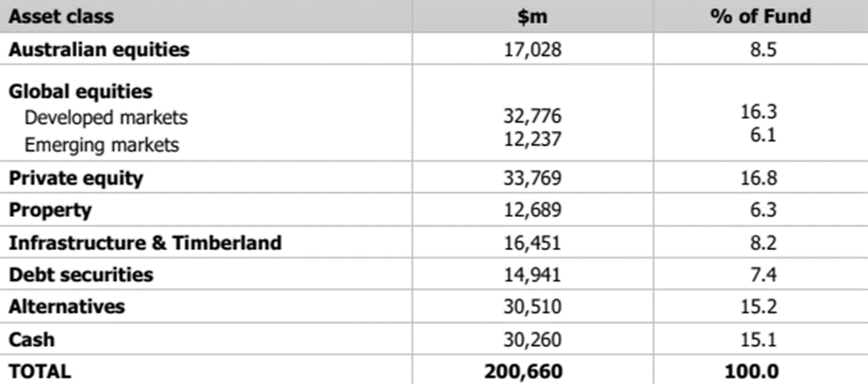The height and width of the screenshot is (384, 868).
Task: Click the 16,451 value cell
Action: click(x=532, y=243)
